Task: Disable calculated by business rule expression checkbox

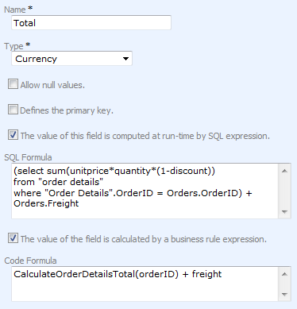Action: (x=13, y=238)
